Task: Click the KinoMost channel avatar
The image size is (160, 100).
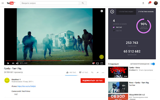Action: [7, 80]
